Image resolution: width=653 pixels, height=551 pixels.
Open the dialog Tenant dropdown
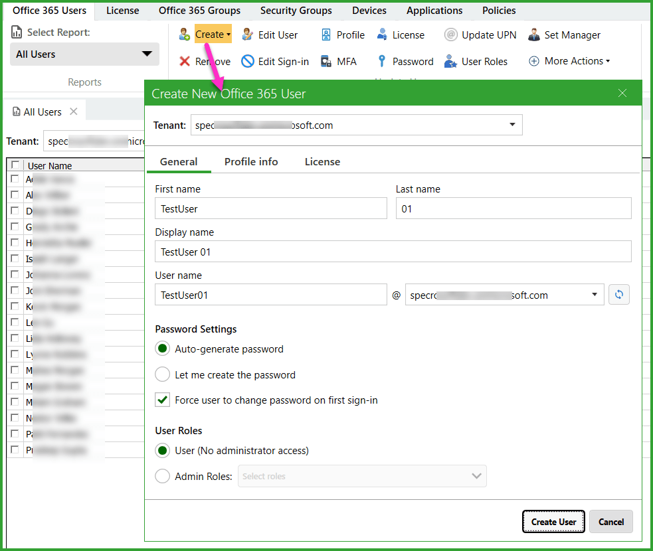coord(512,125)
